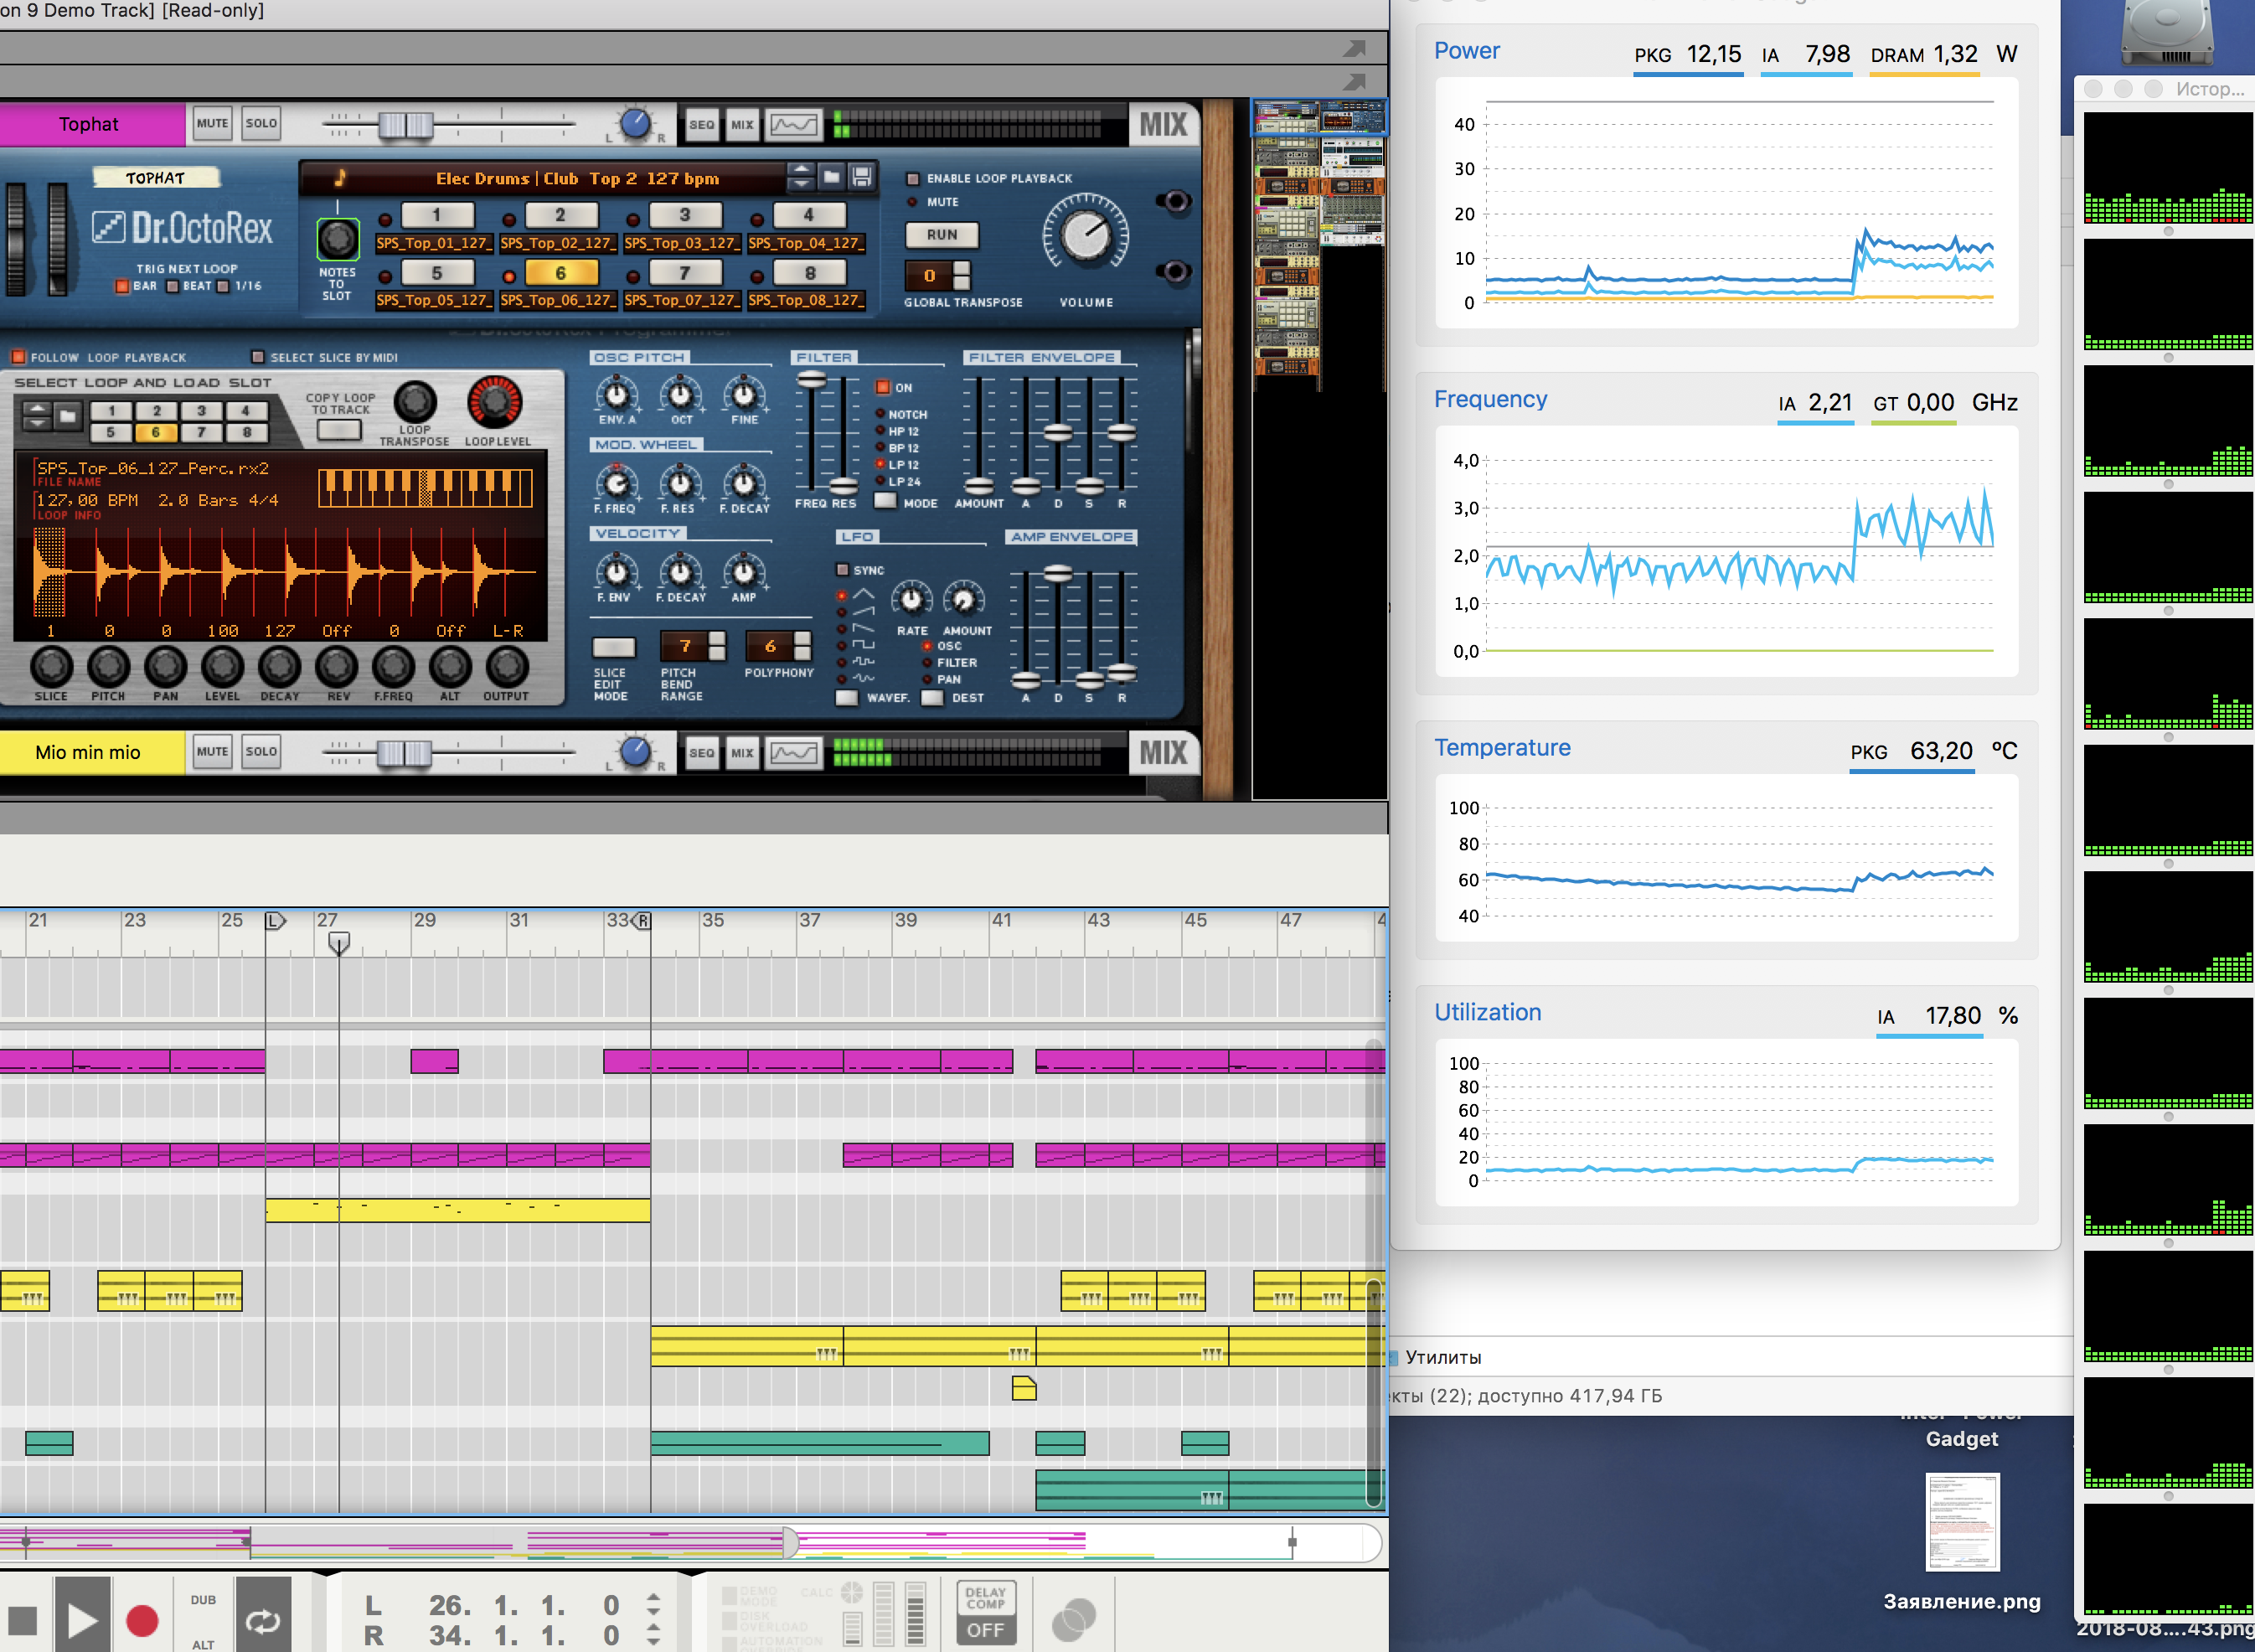This screenshot has width=2255, height=1652.
Task: Select loop slot 8 button
Action: tap(810, 273)
